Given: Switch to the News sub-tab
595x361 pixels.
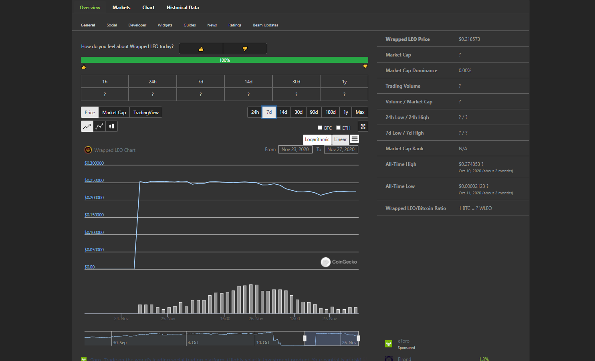Looking at the screenshot, I should point(212,25).
